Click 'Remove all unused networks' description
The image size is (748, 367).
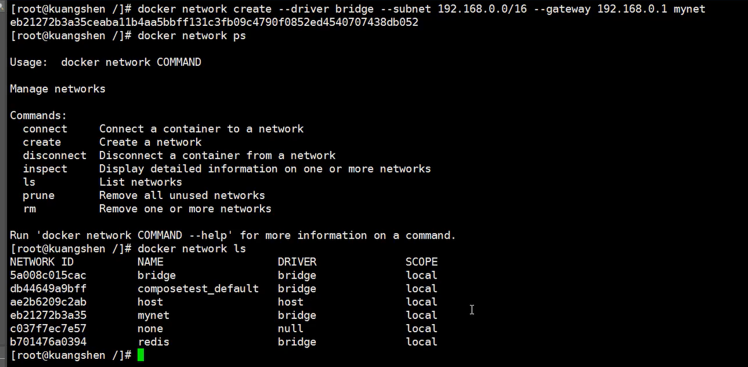(182, 195)
